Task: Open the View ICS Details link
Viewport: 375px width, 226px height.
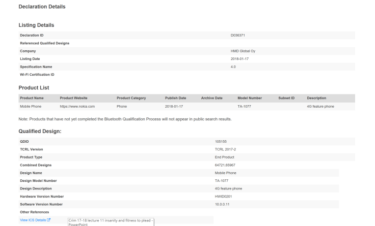Action: (33, 220)
